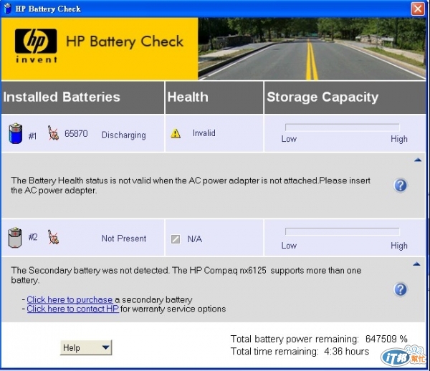Open the Help dropdown menu
430x371 pixels.
tap(86, 347)
